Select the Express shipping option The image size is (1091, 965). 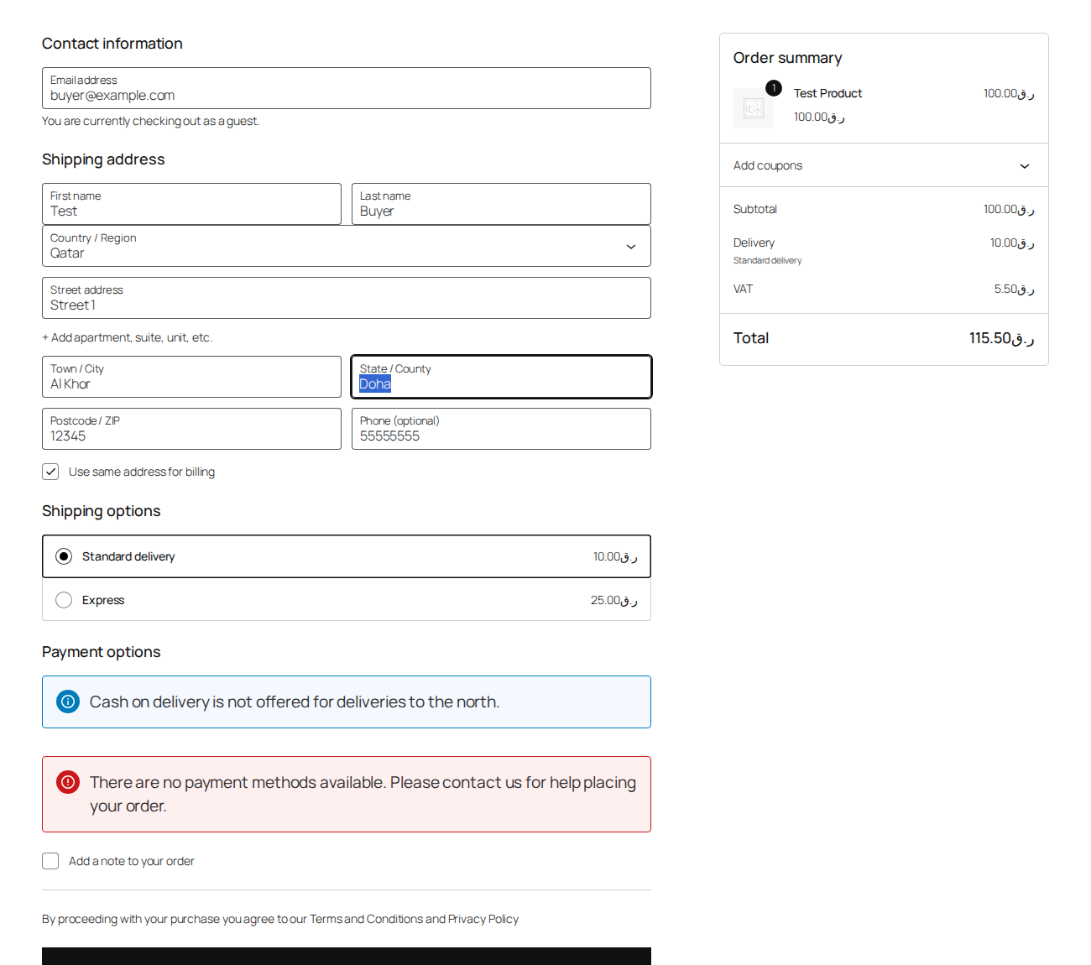(x=347, y=600)
